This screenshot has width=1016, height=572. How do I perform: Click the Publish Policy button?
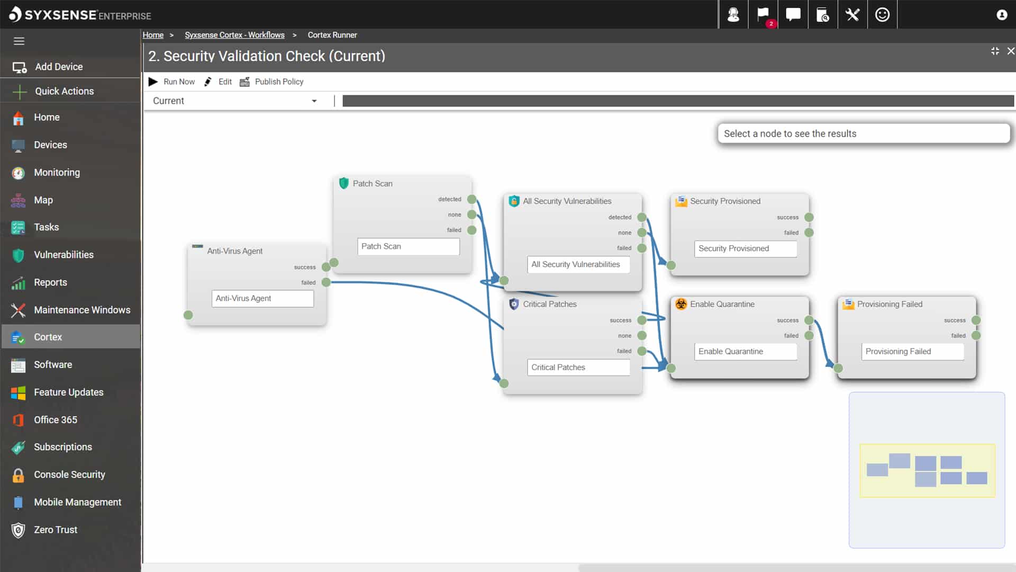(x=272, y=82)
